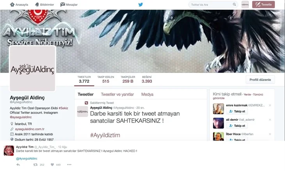
Task: Click the birthday icon beside Doğum tarihi
Action: [x=12, y=139]
